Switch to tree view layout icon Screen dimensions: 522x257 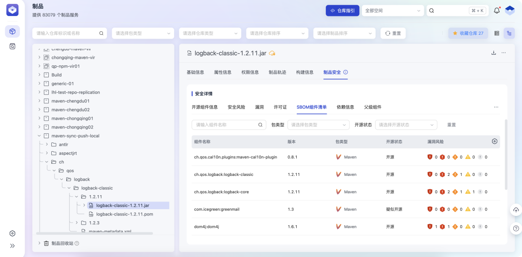[x=509, y=33]
